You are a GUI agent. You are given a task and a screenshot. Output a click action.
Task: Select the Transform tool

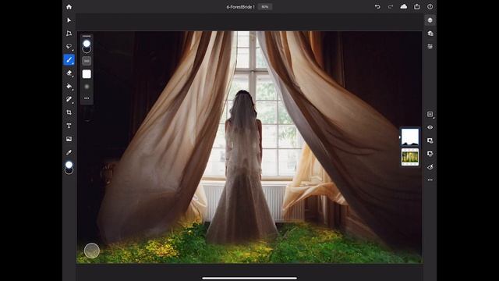point(69,34)
